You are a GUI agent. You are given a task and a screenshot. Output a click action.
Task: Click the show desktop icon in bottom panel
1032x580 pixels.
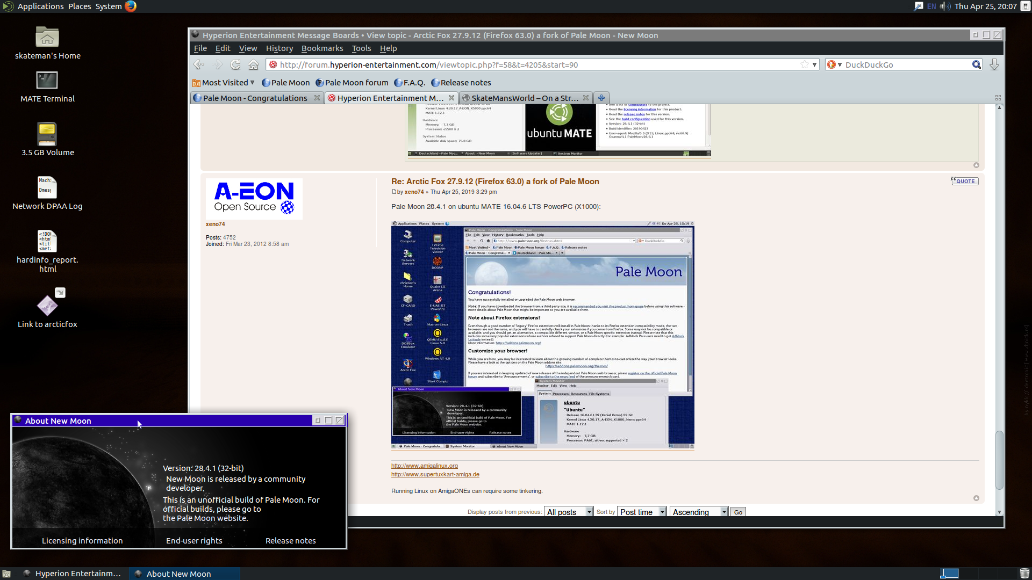click(x=6, y=574)
